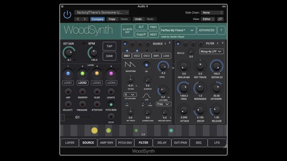Screen dimensions: 287x161
Task: Select blue layer 1 button
Action: pos(68,74)
